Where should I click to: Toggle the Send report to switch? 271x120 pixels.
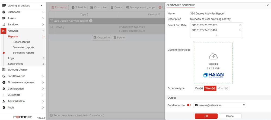[x=189, y=105]
